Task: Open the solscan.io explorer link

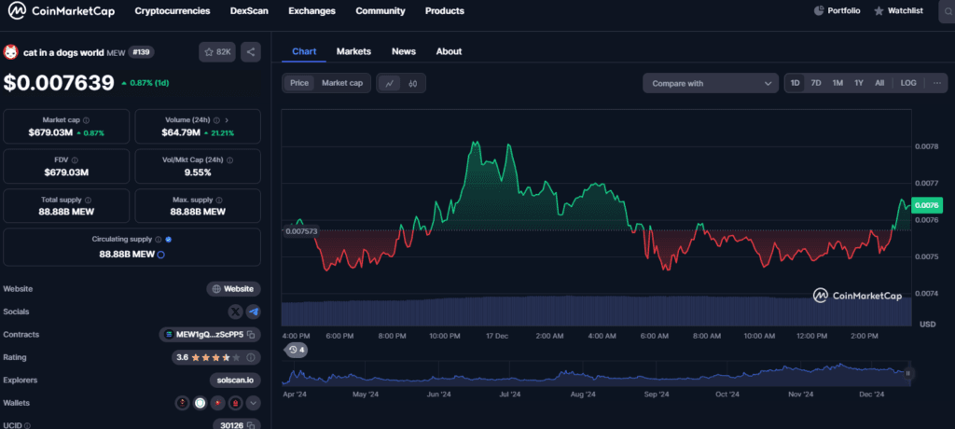Action: pyautogui.click(x=234, y=381)
